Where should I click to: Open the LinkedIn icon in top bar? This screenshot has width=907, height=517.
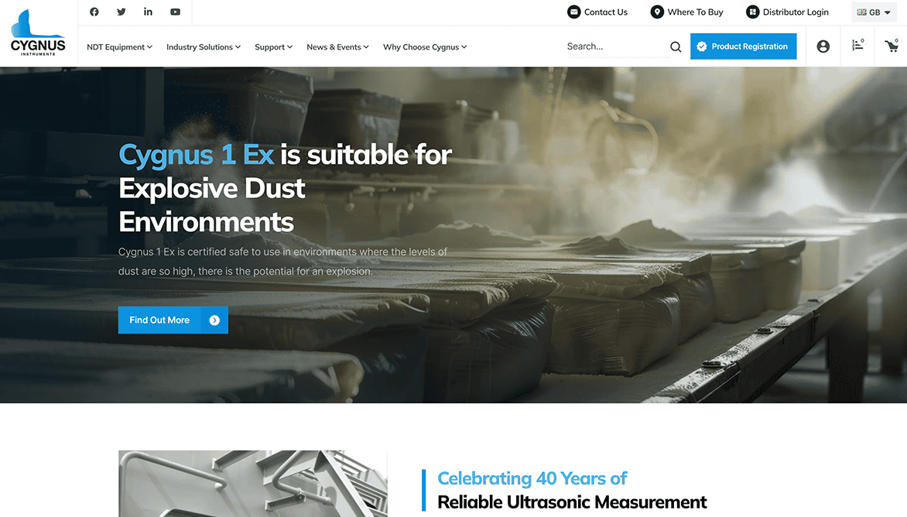[148, 12]
